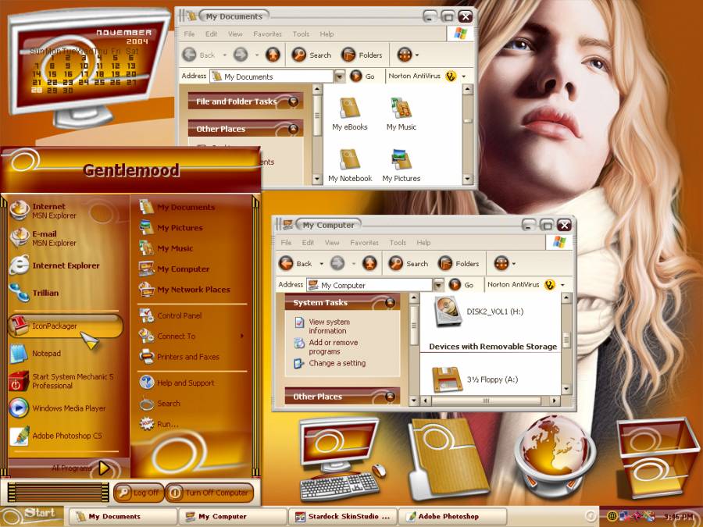Expand the All Programs list
Screen dimensions: 703x527
(103, 468)
